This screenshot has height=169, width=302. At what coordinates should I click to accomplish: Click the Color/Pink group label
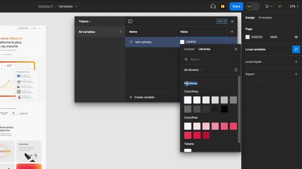pos(191,118)
